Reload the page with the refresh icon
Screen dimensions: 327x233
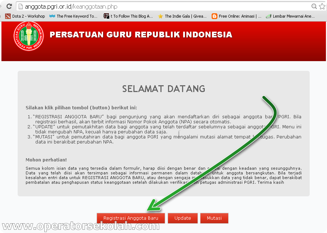(x=9, y=6)
